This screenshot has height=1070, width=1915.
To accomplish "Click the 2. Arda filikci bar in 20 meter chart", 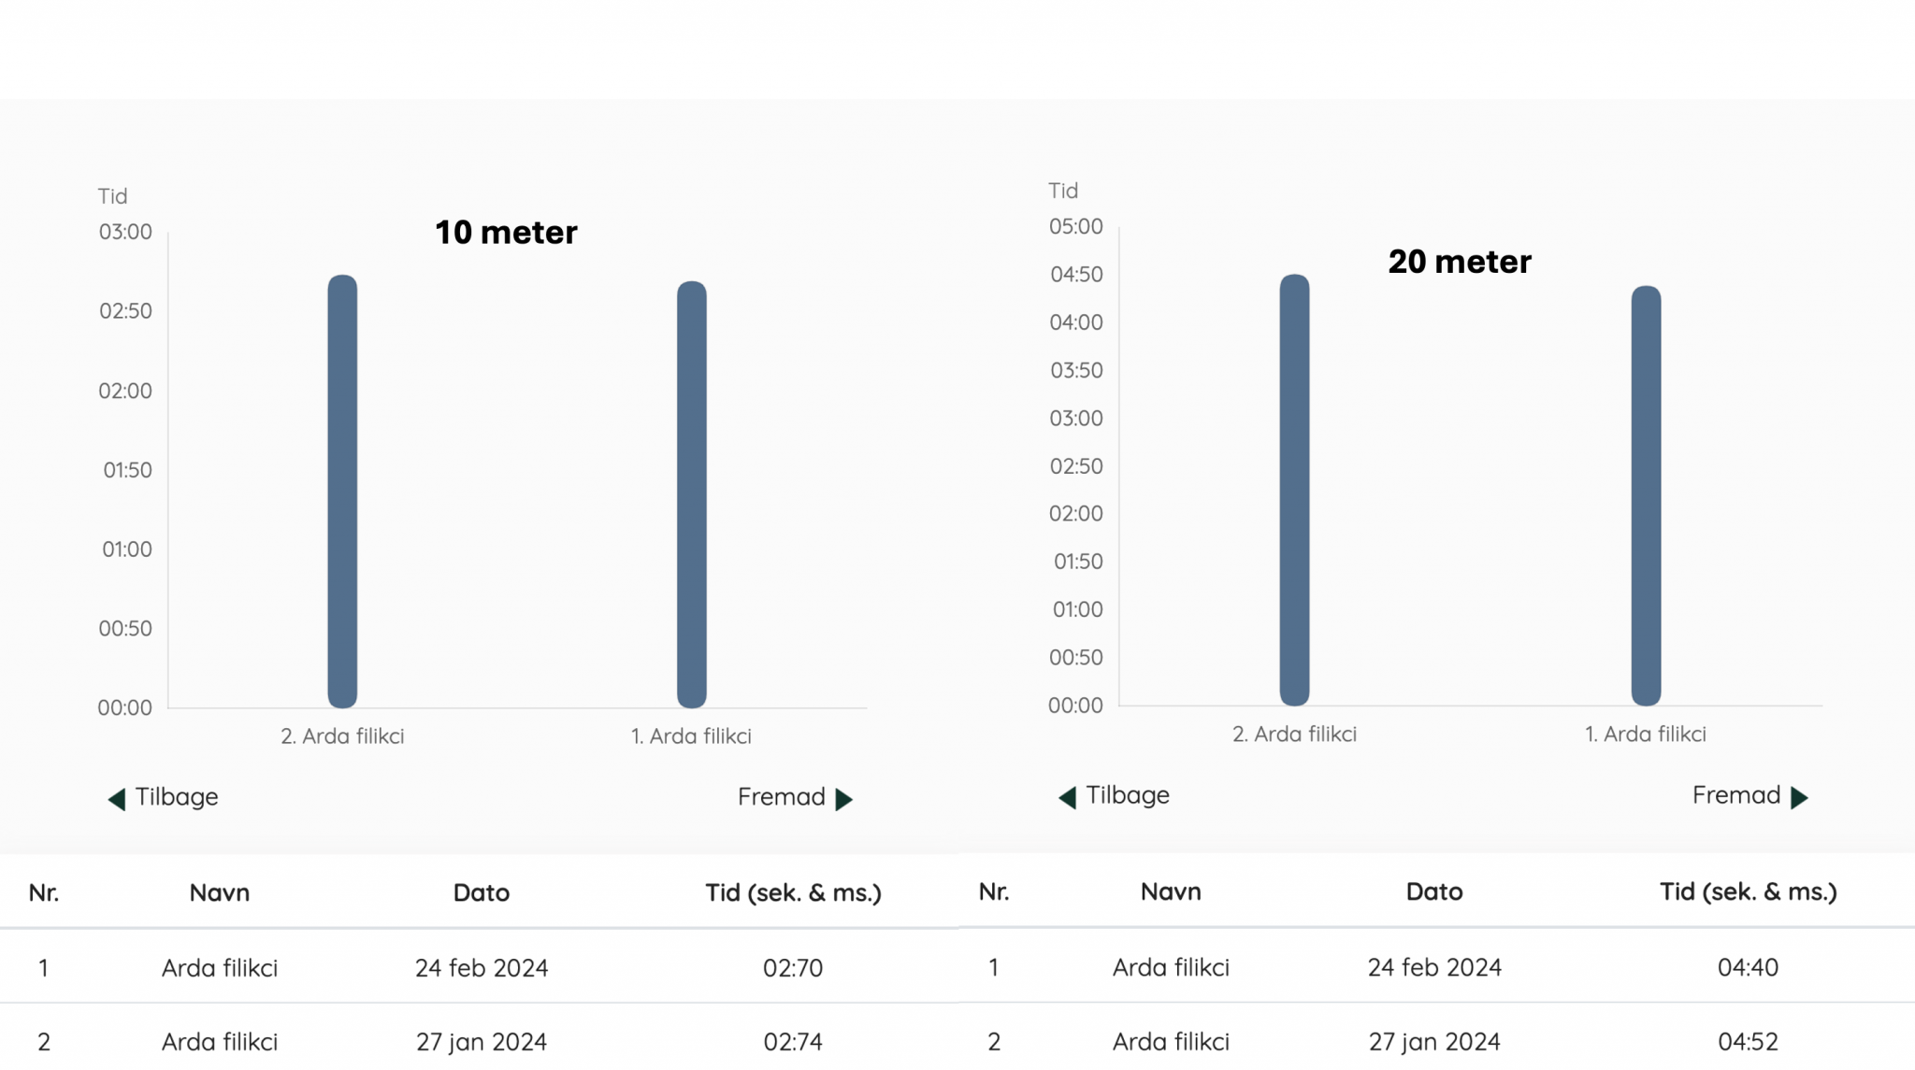I will (1294, 490).
